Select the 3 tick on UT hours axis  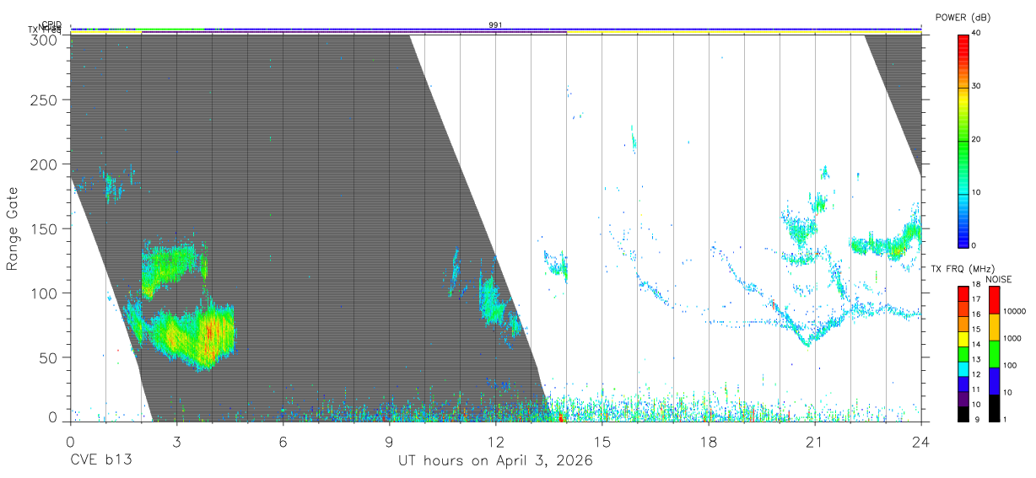[x=176, y=442]
